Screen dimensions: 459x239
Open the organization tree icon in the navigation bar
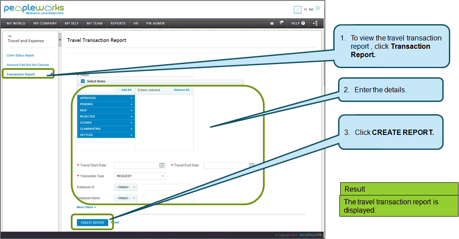point(315,23)
